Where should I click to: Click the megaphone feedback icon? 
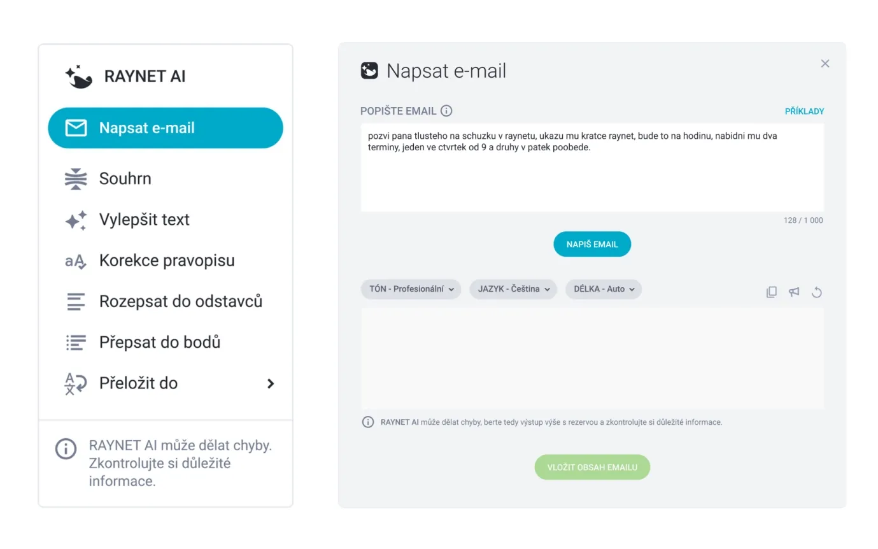click(794, 292)
